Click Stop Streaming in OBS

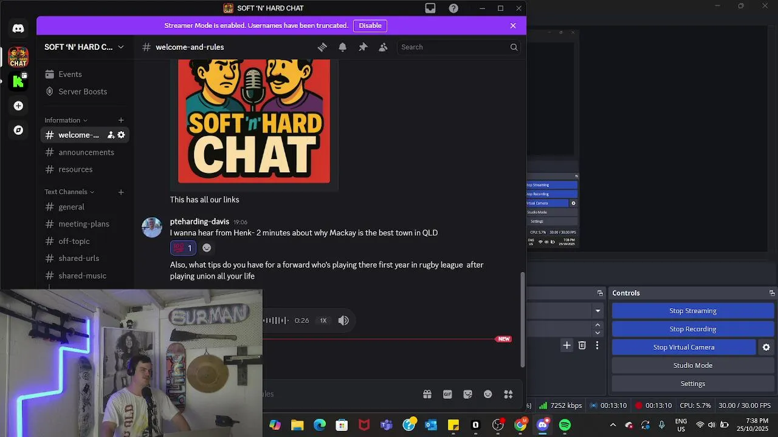(x=693, y=311)
